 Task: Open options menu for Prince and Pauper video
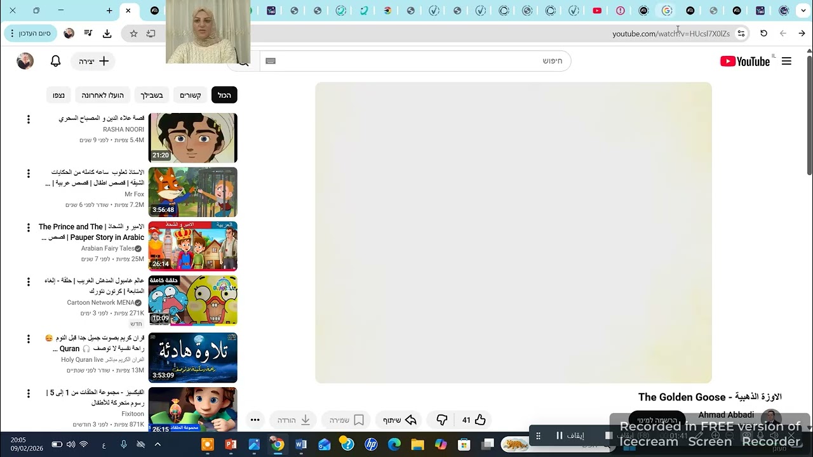coord(28,228)
